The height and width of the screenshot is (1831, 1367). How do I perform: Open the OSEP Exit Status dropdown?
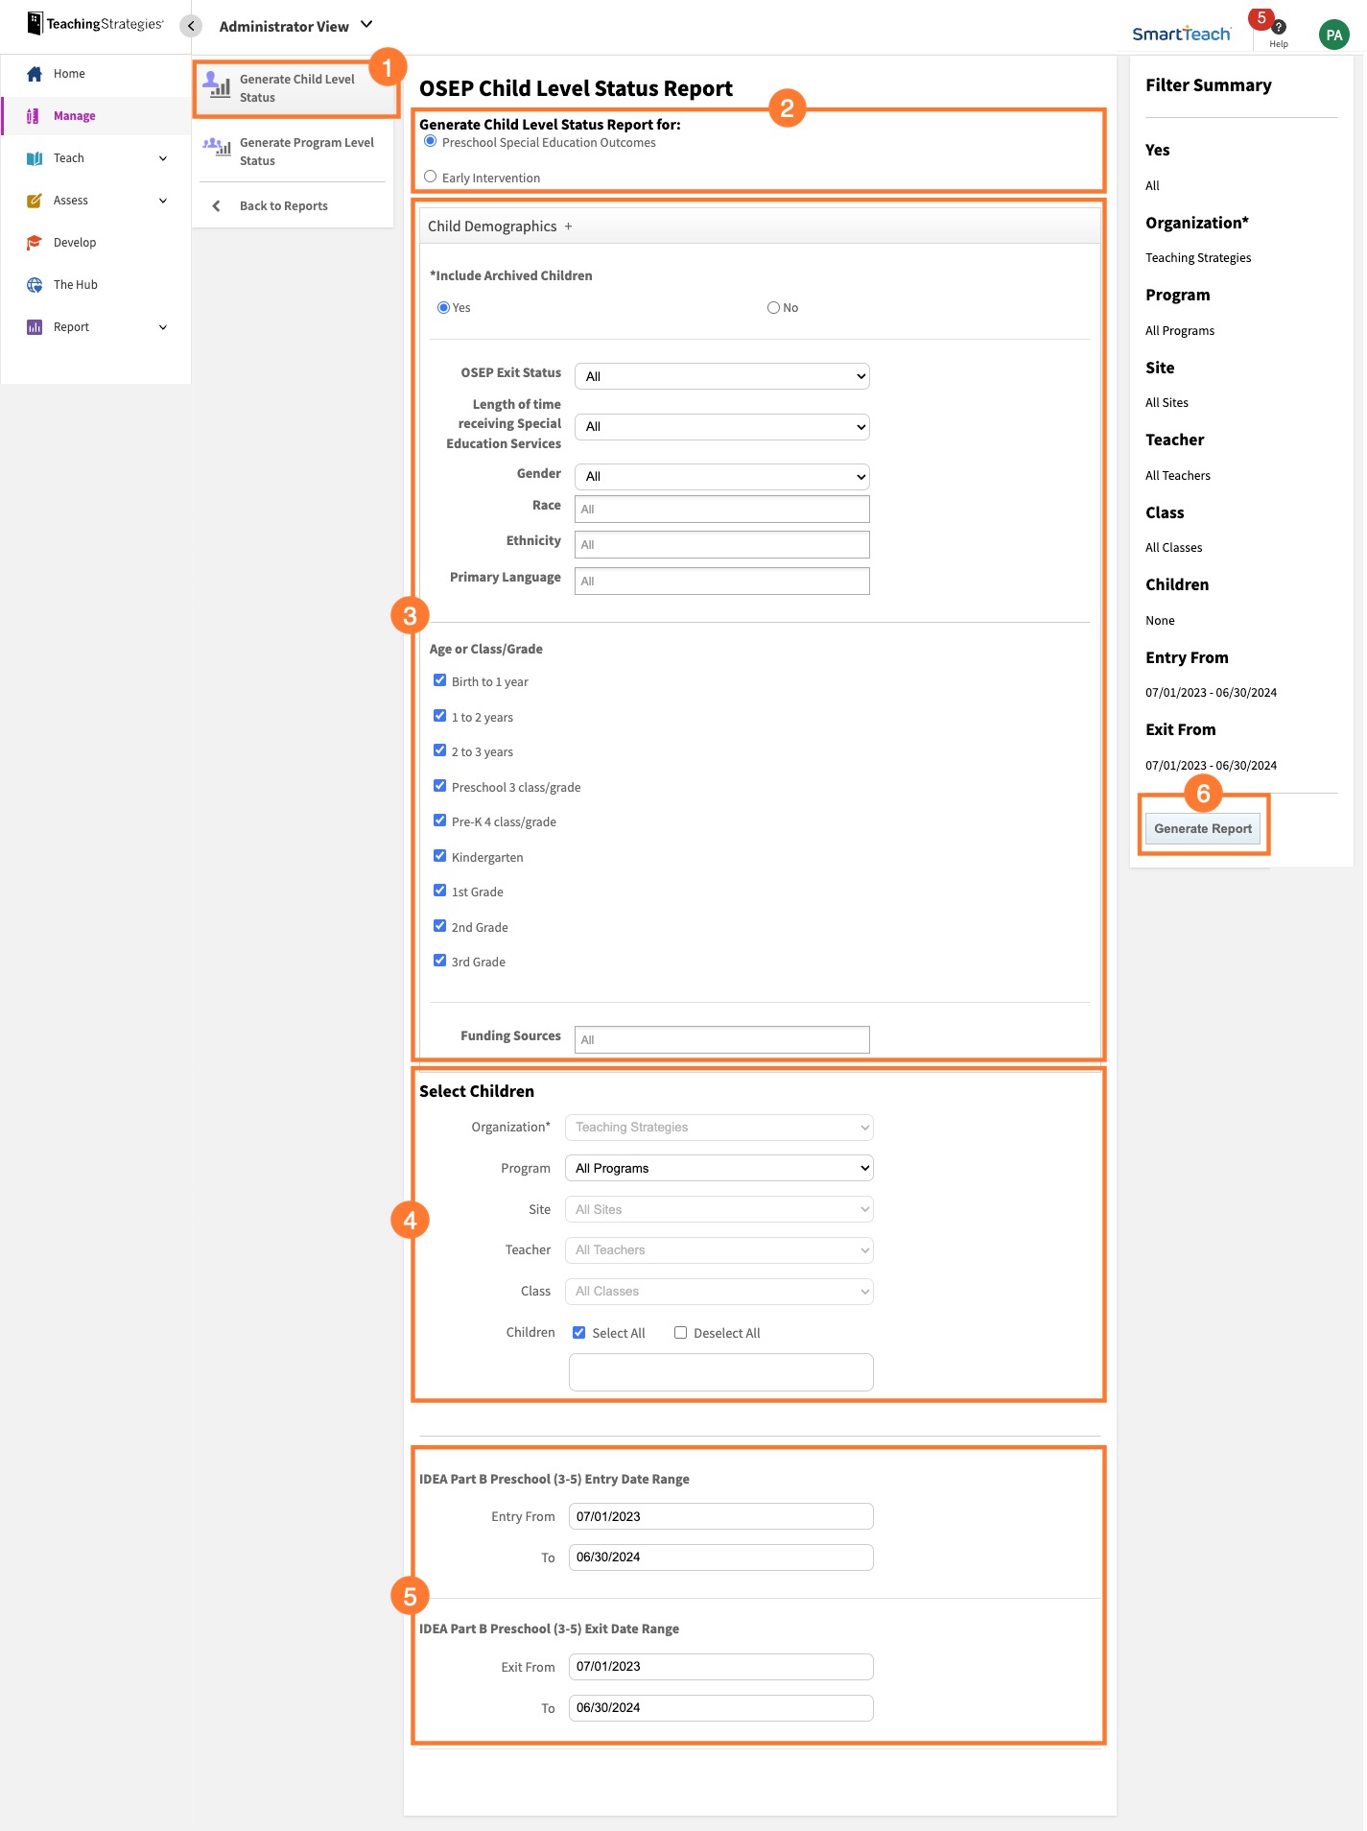721,376
